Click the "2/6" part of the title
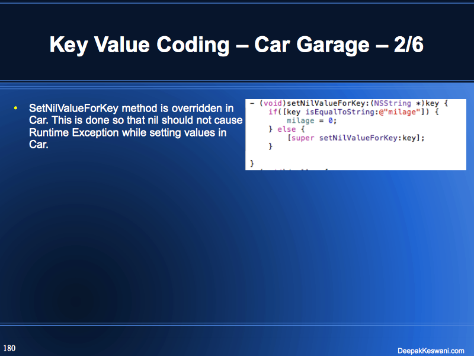Viewport: 474px width, 356px height. pos(409,46)
